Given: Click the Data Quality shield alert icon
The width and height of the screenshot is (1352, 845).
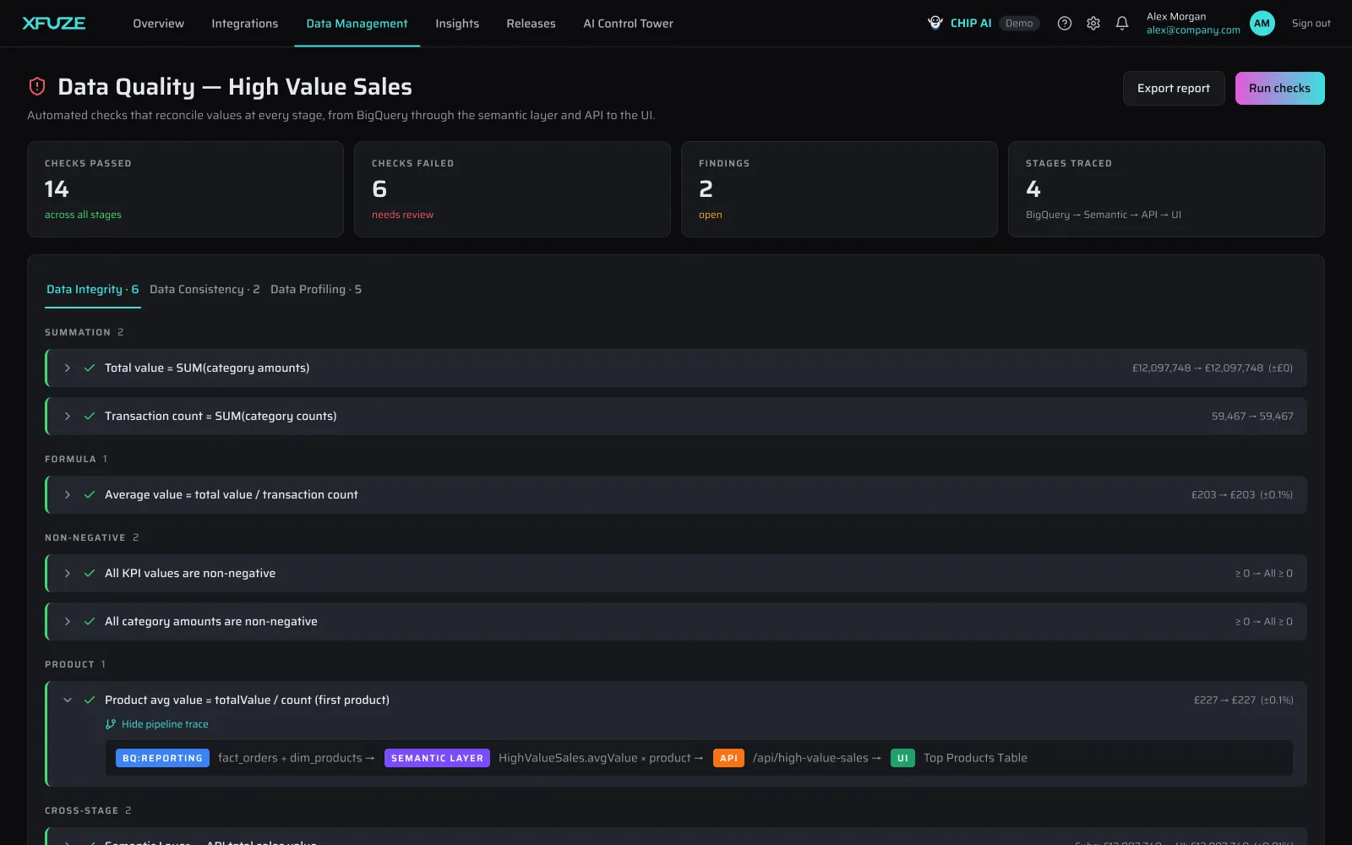Looking at the screenshot, I should click(37, 86).
